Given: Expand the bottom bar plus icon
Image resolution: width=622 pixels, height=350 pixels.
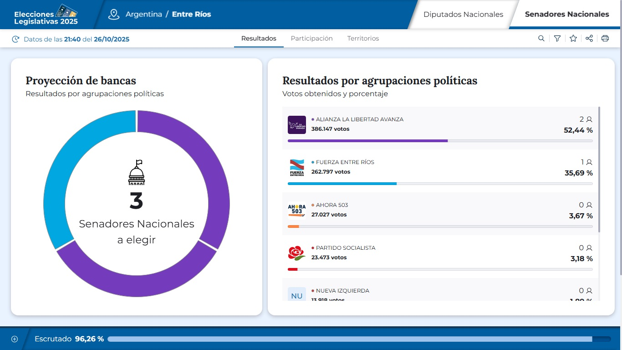Looking at the screenshot, I should click(x=15, y=339).
